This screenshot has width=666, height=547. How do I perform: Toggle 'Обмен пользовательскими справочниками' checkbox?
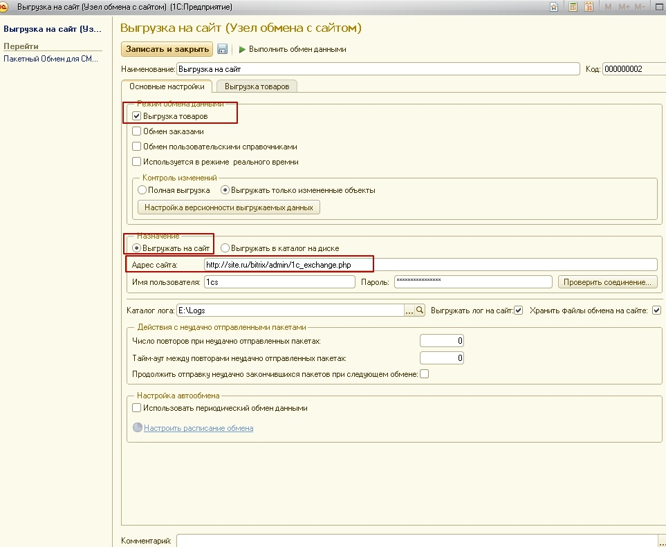click(x=136, y=147)
